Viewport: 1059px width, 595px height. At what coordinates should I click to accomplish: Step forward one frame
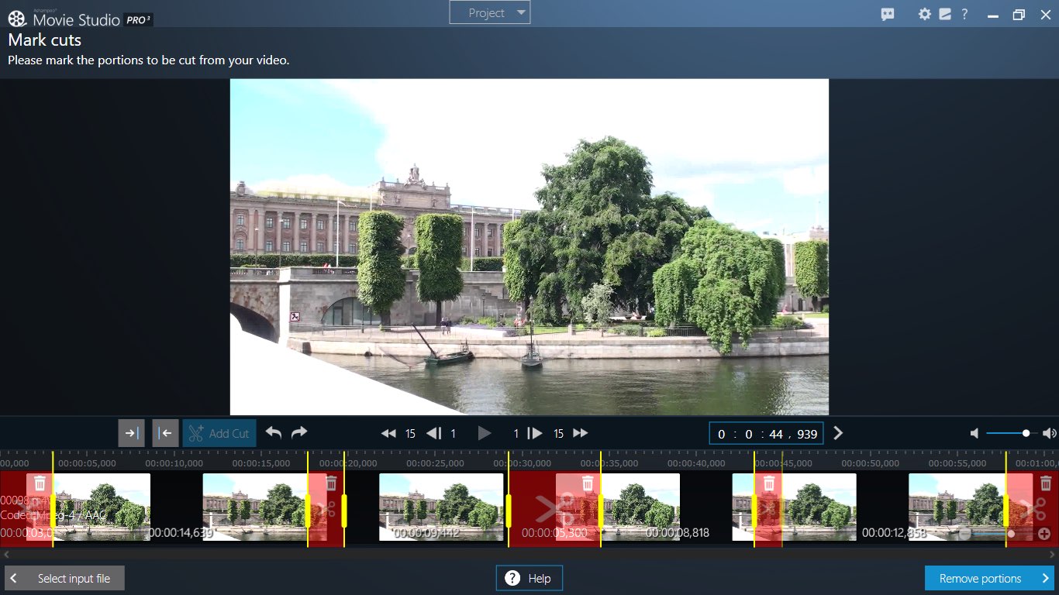pos(534,433)
